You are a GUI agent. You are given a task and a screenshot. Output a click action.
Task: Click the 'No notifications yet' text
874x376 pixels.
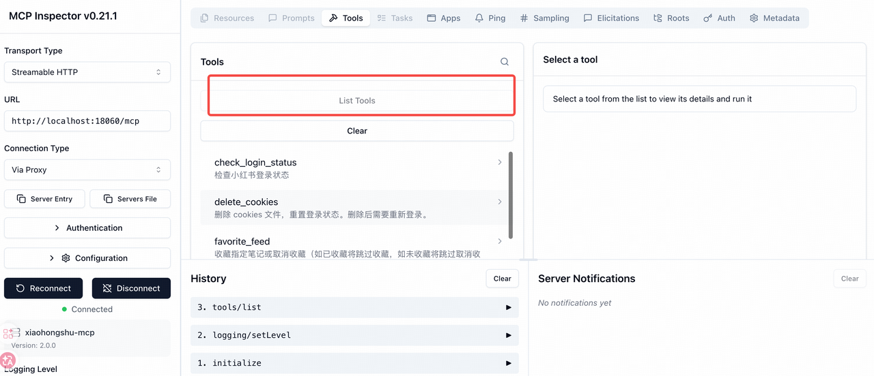(x=575, y=303)
